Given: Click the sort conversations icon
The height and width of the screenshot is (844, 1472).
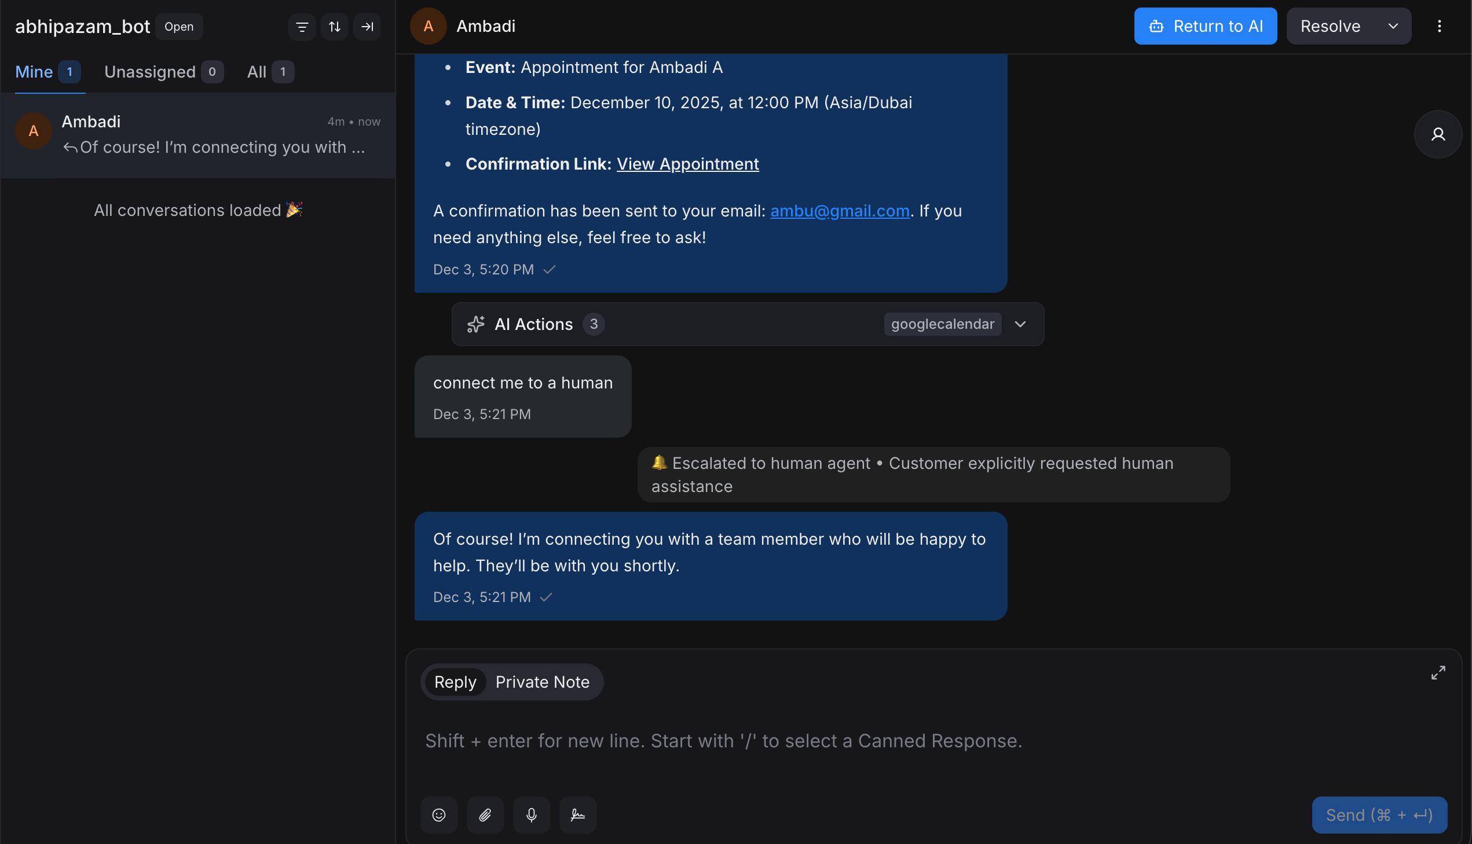Looking at the screenshot, I should (335, 26).
